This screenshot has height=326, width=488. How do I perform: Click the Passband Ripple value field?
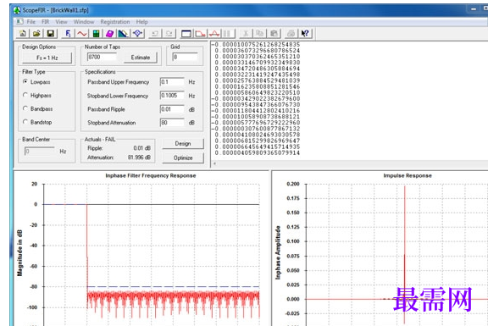coord(172,109)
